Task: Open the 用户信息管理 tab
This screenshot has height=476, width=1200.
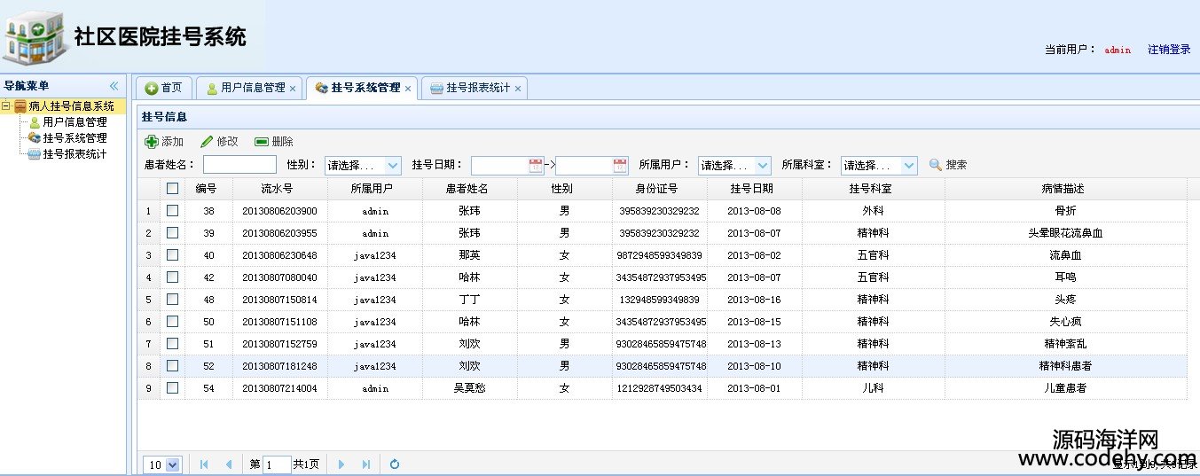Action: tap(252, 88)
